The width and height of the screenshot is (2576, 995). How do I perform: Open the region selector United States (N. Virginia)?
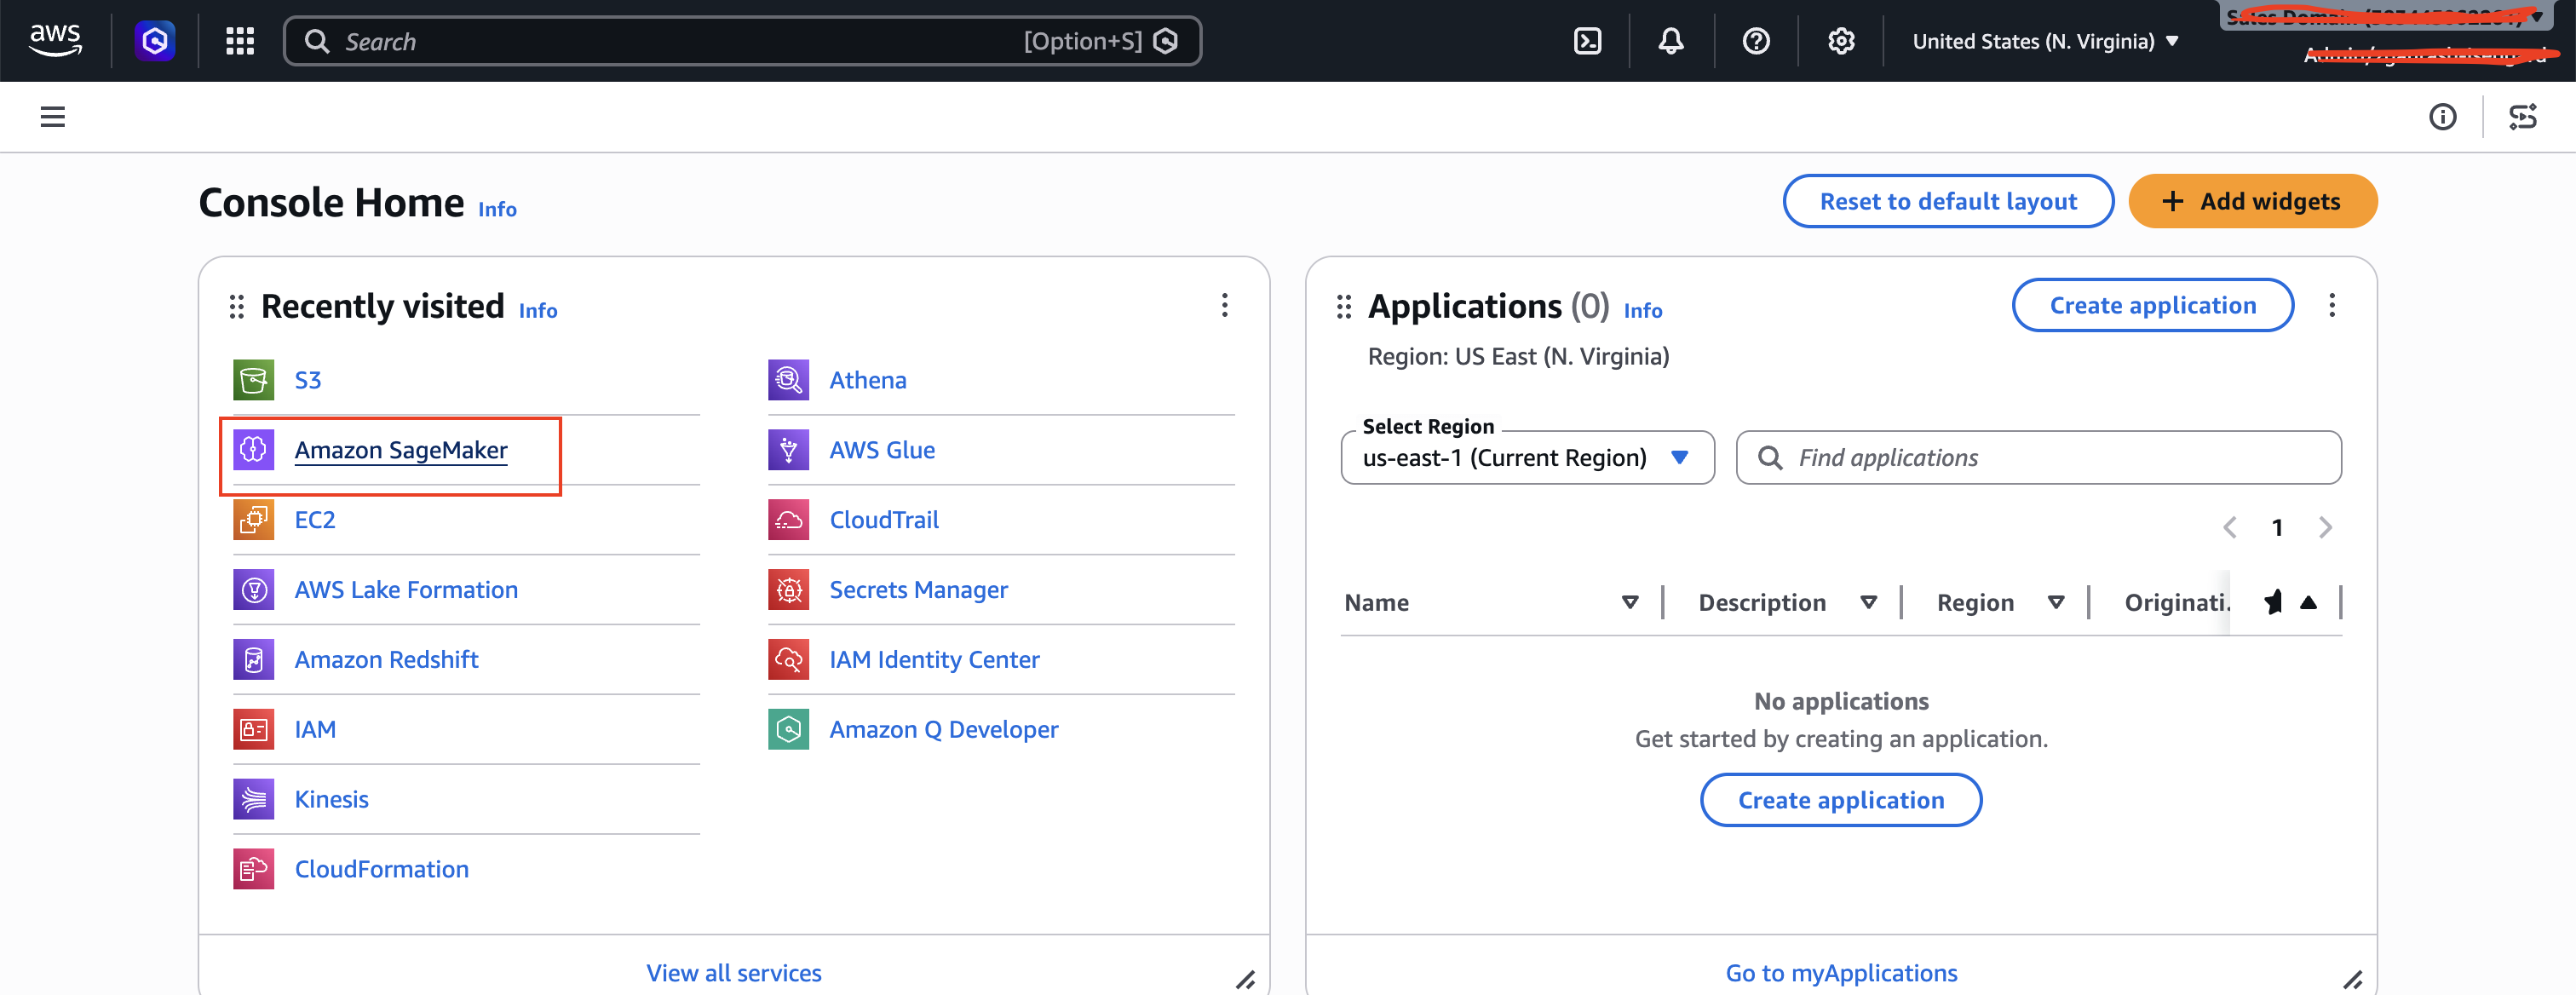[2045, 41]
